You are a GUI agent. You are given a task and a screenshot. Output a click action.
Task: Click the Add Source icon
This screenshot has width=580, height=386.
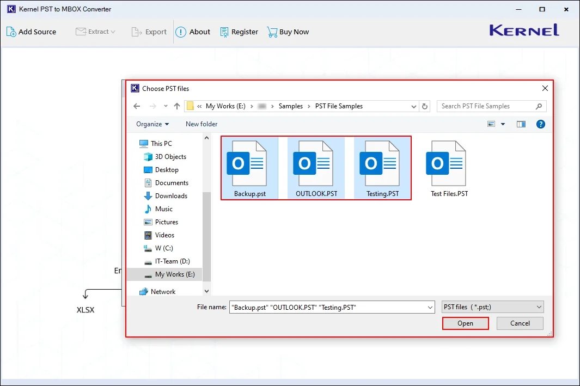click(10, 32)
